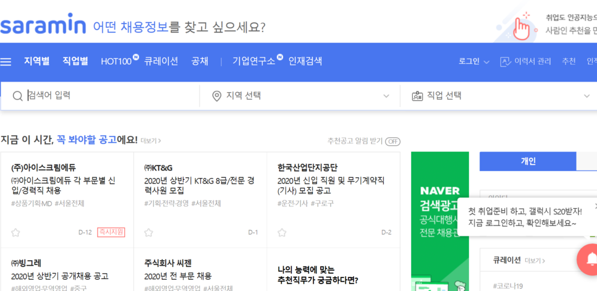Screen dimensions: 597x291
Task: Open the 로그인 dropdown menu
Action: [474, 62]
